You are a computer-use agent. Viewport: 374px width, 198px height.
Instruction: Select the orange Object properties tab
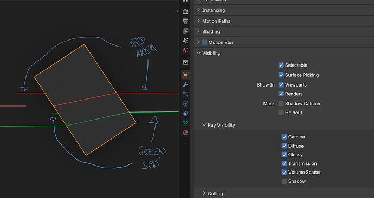185,75
